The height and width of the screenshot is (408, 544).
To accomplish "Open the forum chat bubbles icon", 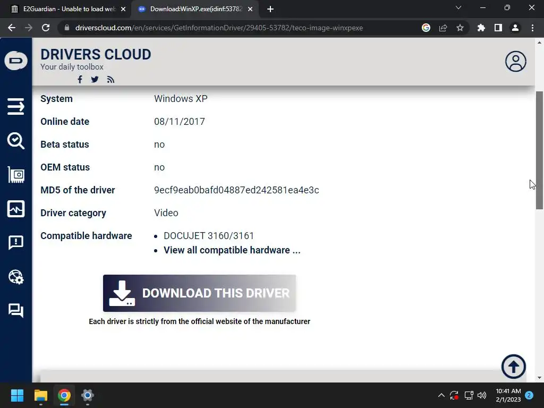I will (x=16, y=310).
